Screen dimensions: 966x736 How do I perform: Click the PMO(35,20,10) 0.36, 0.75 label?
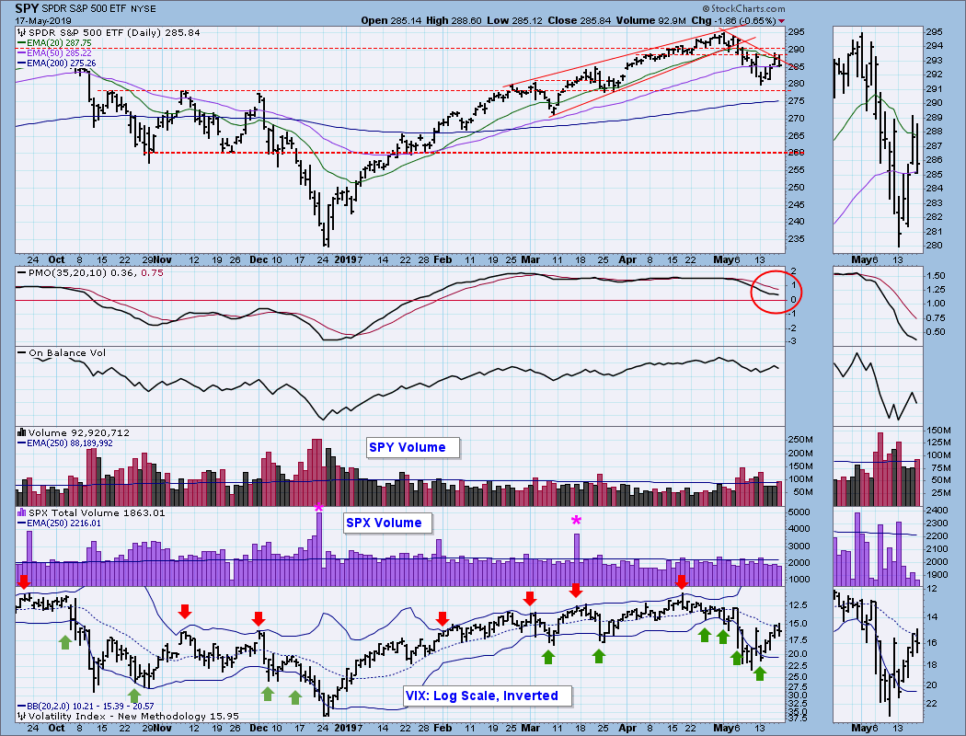tap(96, 273)
